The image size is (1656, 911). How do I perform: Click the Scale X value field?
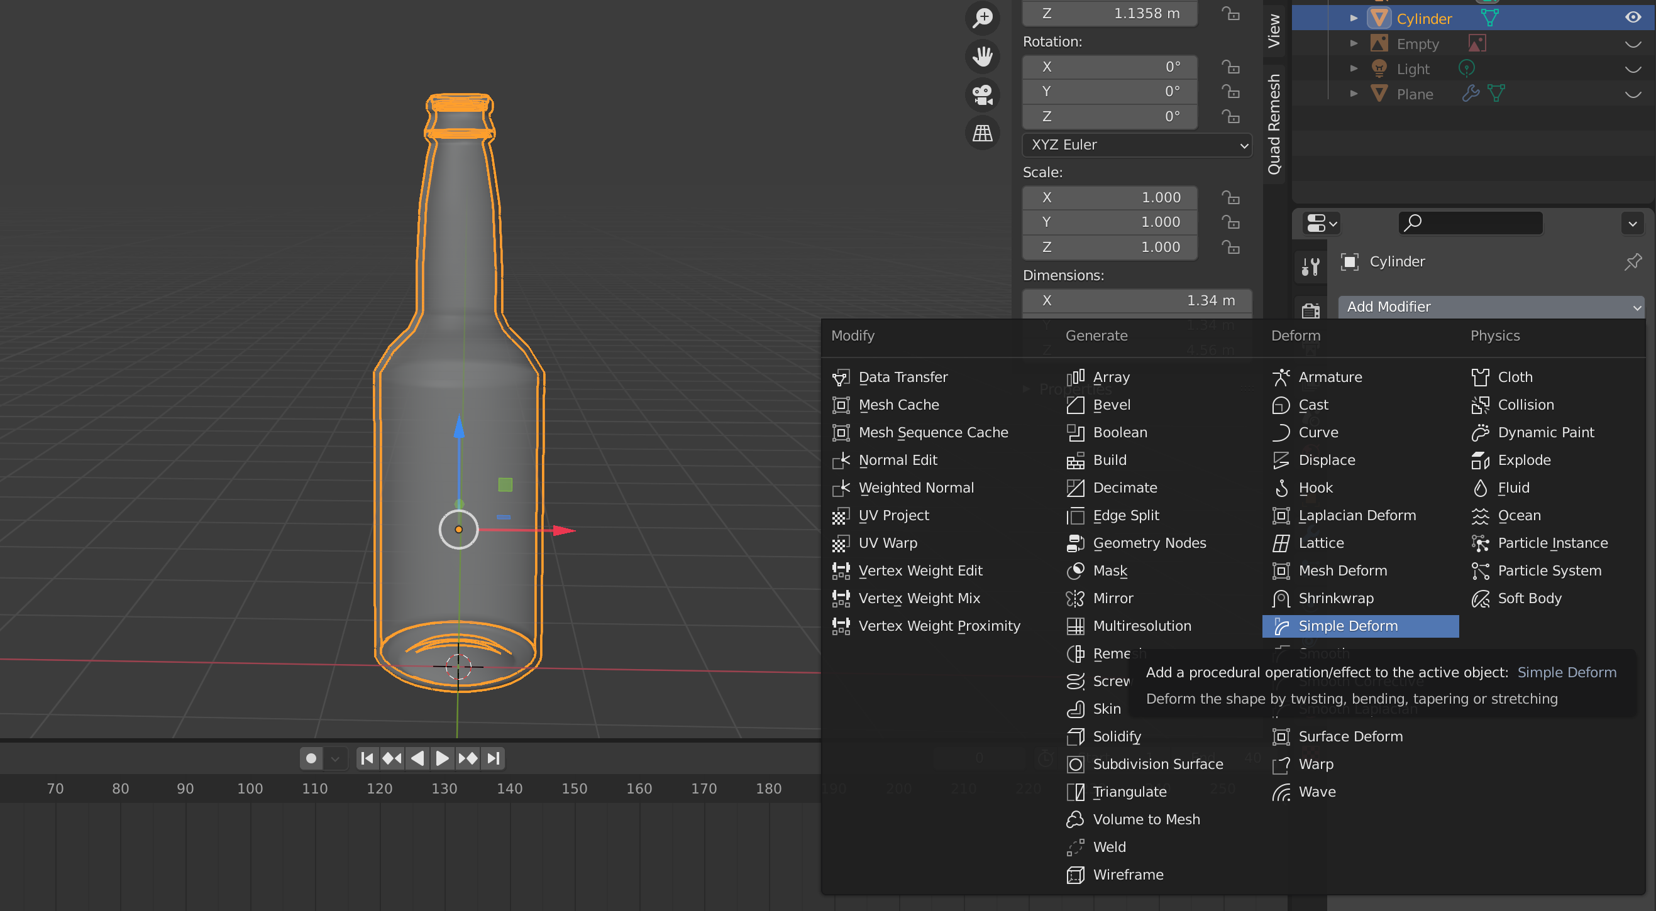1110,198
